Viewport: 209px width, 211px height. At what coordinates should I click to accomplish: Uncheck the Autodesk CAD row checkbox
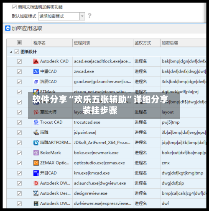coord(19,61)
